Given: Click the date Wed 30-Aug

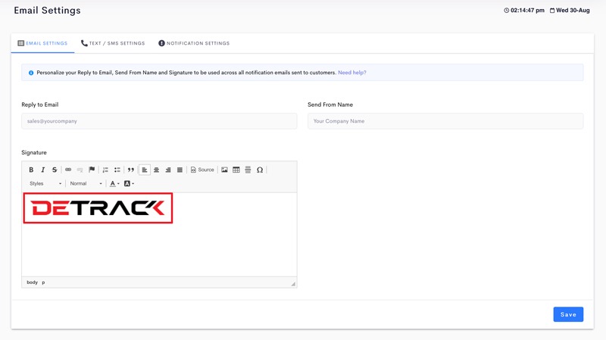Looking at the screenshot, I should [x=570, y=11].
